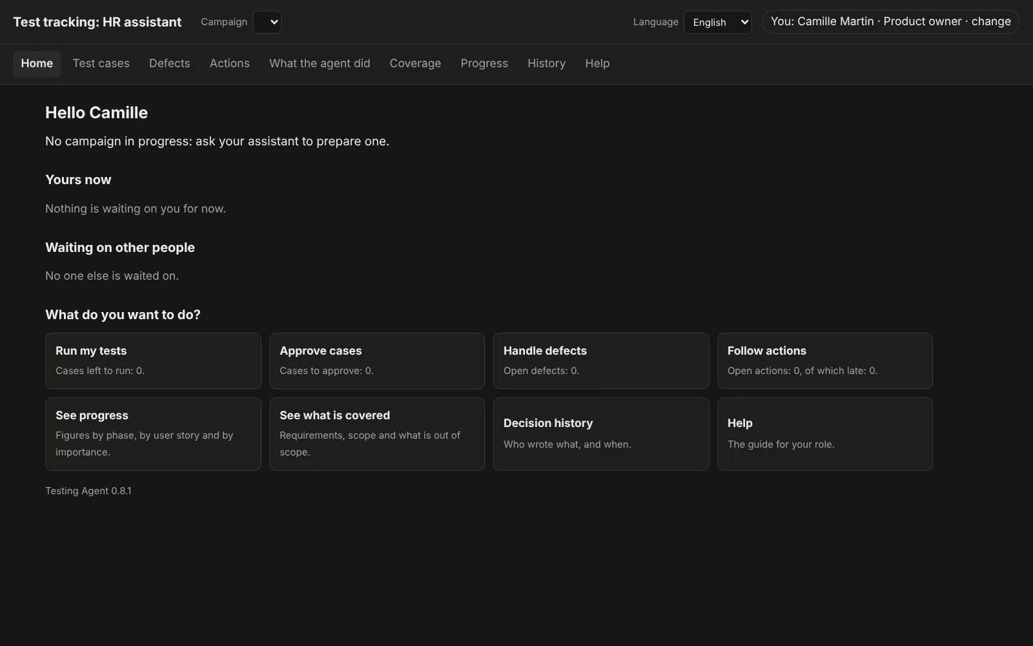Open the Campaign dropdown
The width and height of the screenshot is (1033, 646).
coord(267,22)
